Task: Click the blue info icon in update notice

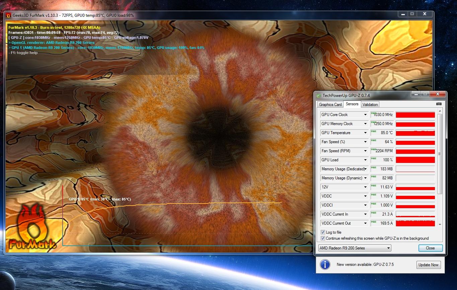Action: 325,265
